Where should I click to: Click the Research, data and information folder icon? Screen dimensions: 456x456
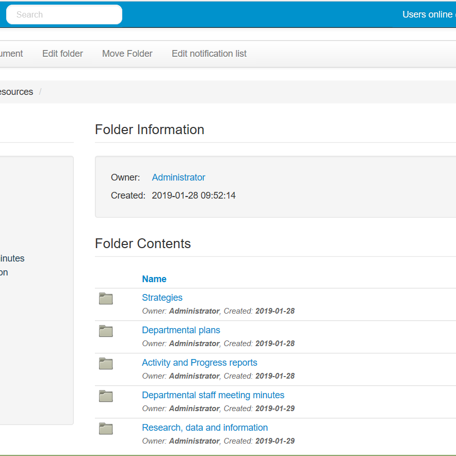[106, 429]
